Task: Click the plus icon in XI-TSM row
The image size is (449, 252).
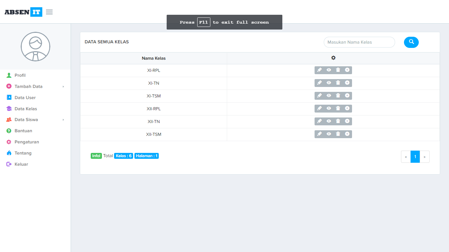Action: coord(347,95)
